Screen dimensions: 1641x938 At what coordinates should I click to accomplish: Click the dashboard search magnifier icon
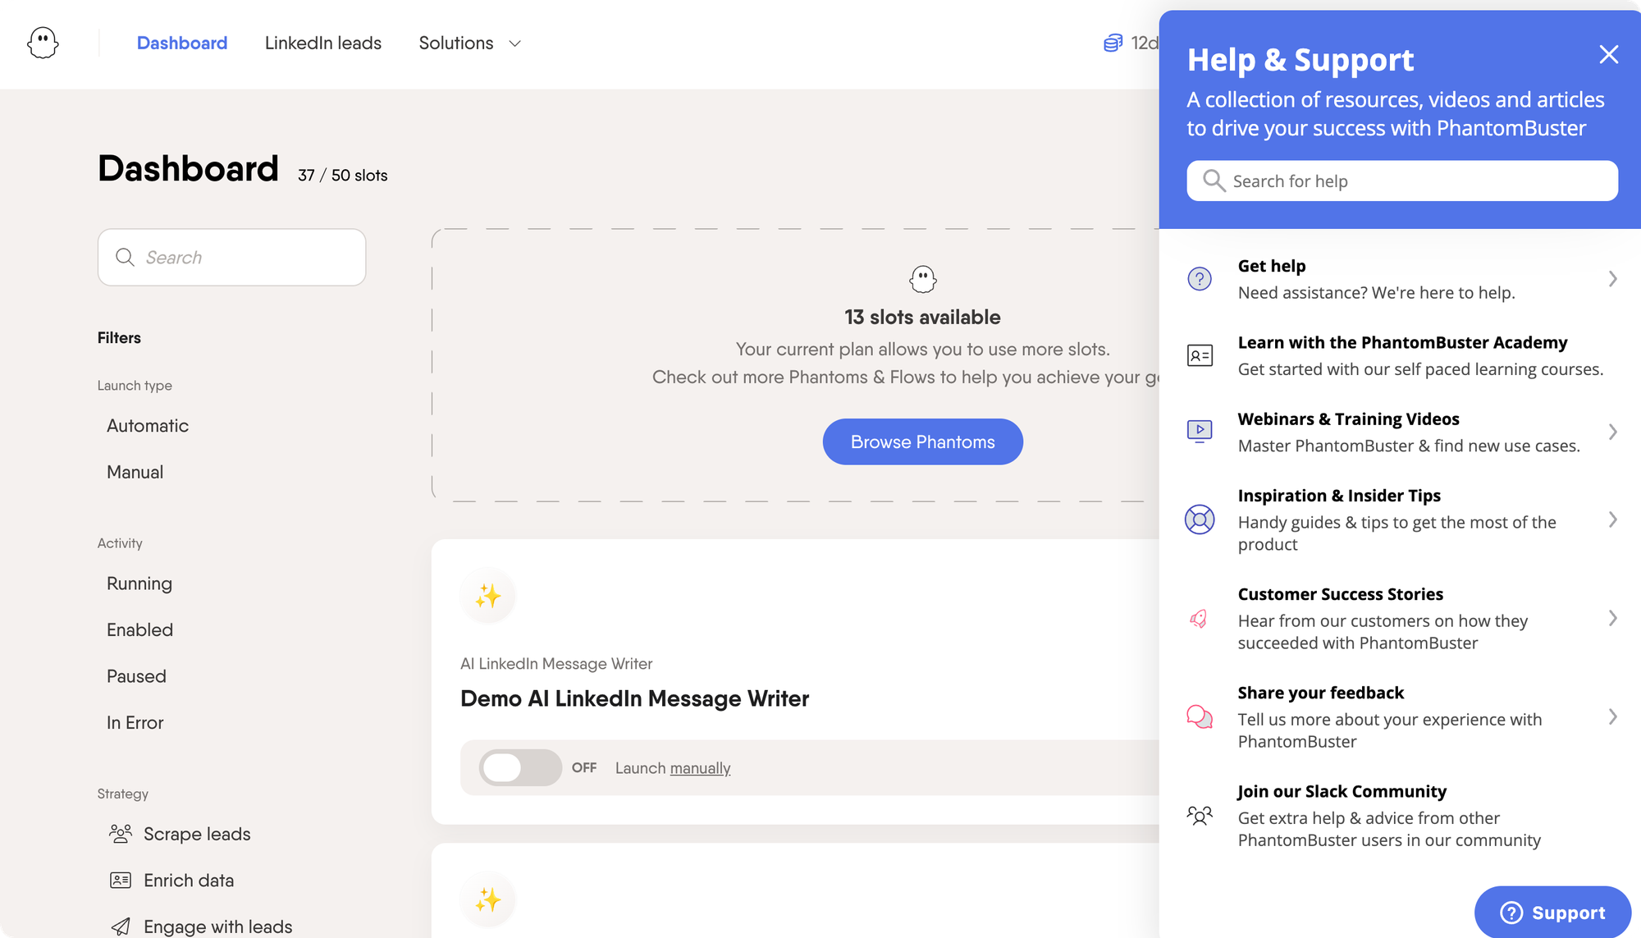(x=125, y=257)
